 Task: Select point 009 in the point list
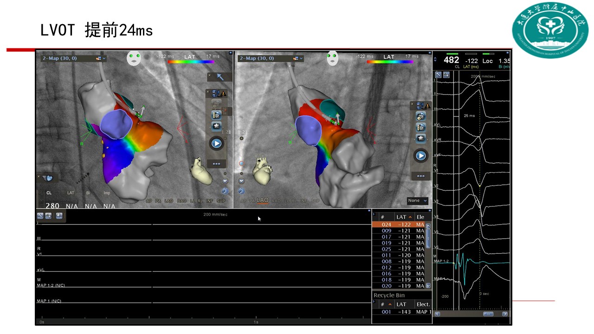coord(398,231)
